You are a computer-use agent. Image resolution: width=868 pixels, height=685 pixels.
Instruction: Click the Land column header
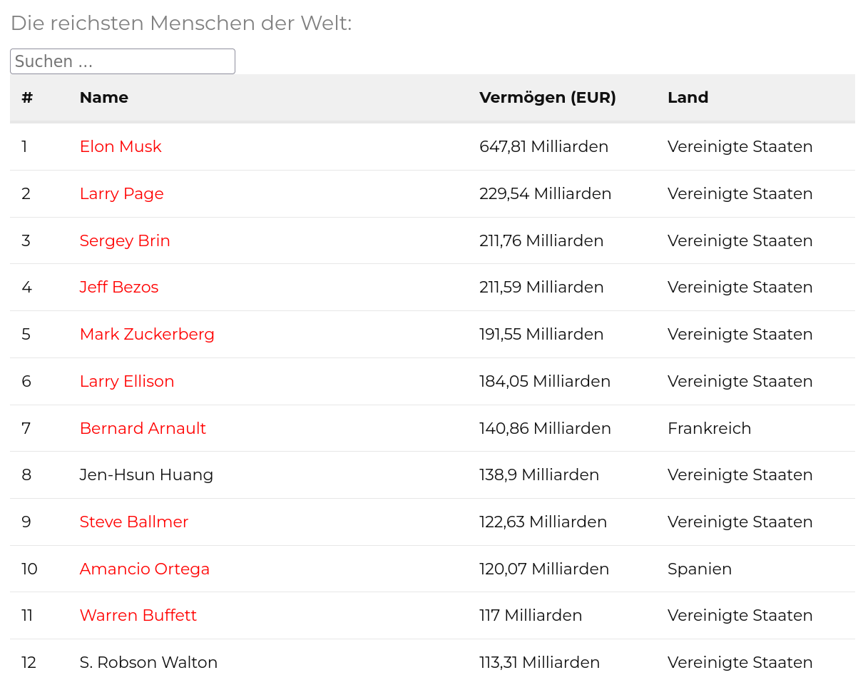[x=688, y=98]
